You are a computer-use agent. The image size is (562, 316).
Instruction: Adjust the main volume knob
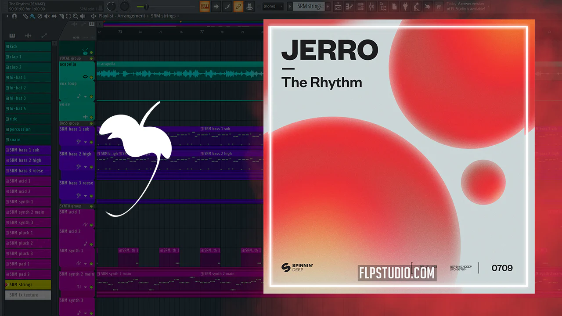[112, 6]
